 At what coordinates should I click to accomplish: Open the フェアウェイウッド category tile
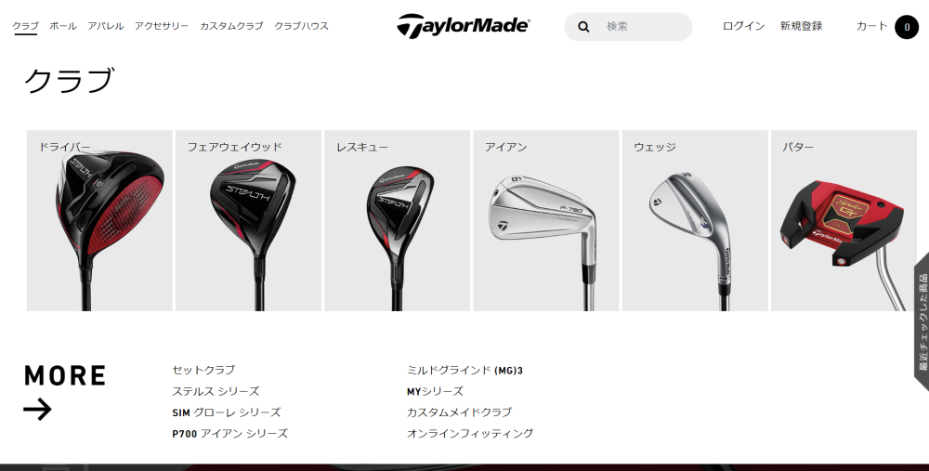pyautogui.click(x=248, y=220)
